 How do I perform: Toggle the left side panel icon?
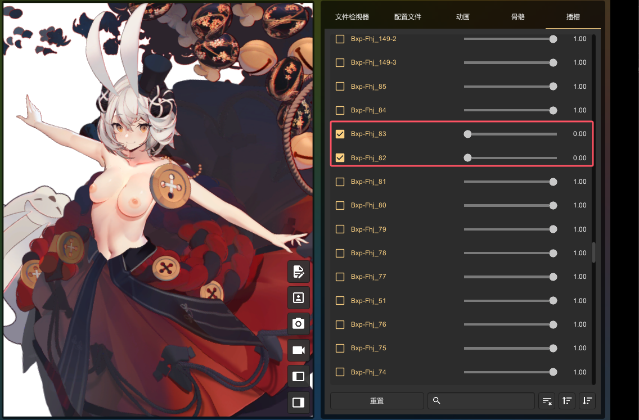(298, 376)
